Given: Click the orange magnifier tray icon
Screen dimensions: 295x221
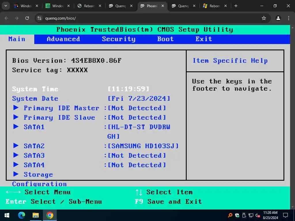Looking at the screenshot, I should [x=230, y=215].
